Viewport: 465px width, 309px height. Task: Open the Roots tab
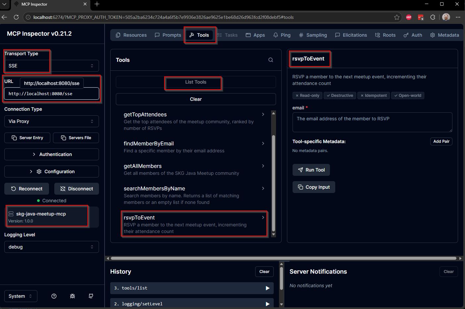385,35
